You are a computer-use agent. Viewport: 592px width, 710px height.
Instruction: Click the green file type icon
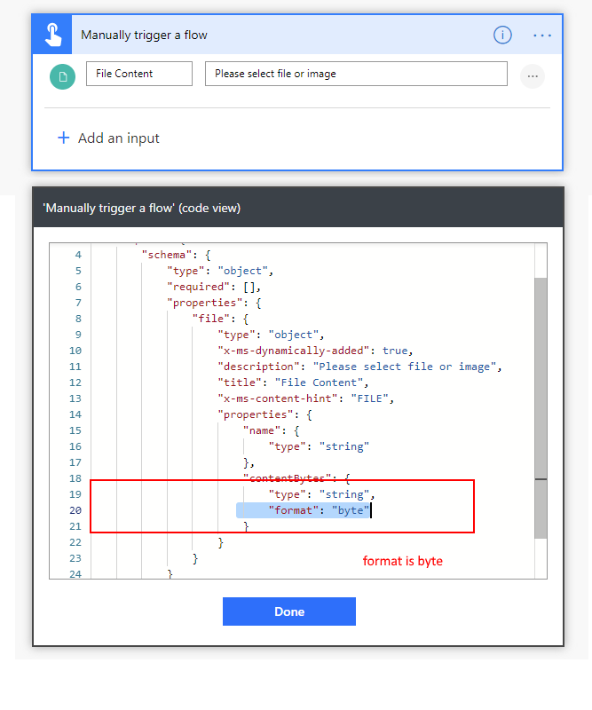(62, 76)
